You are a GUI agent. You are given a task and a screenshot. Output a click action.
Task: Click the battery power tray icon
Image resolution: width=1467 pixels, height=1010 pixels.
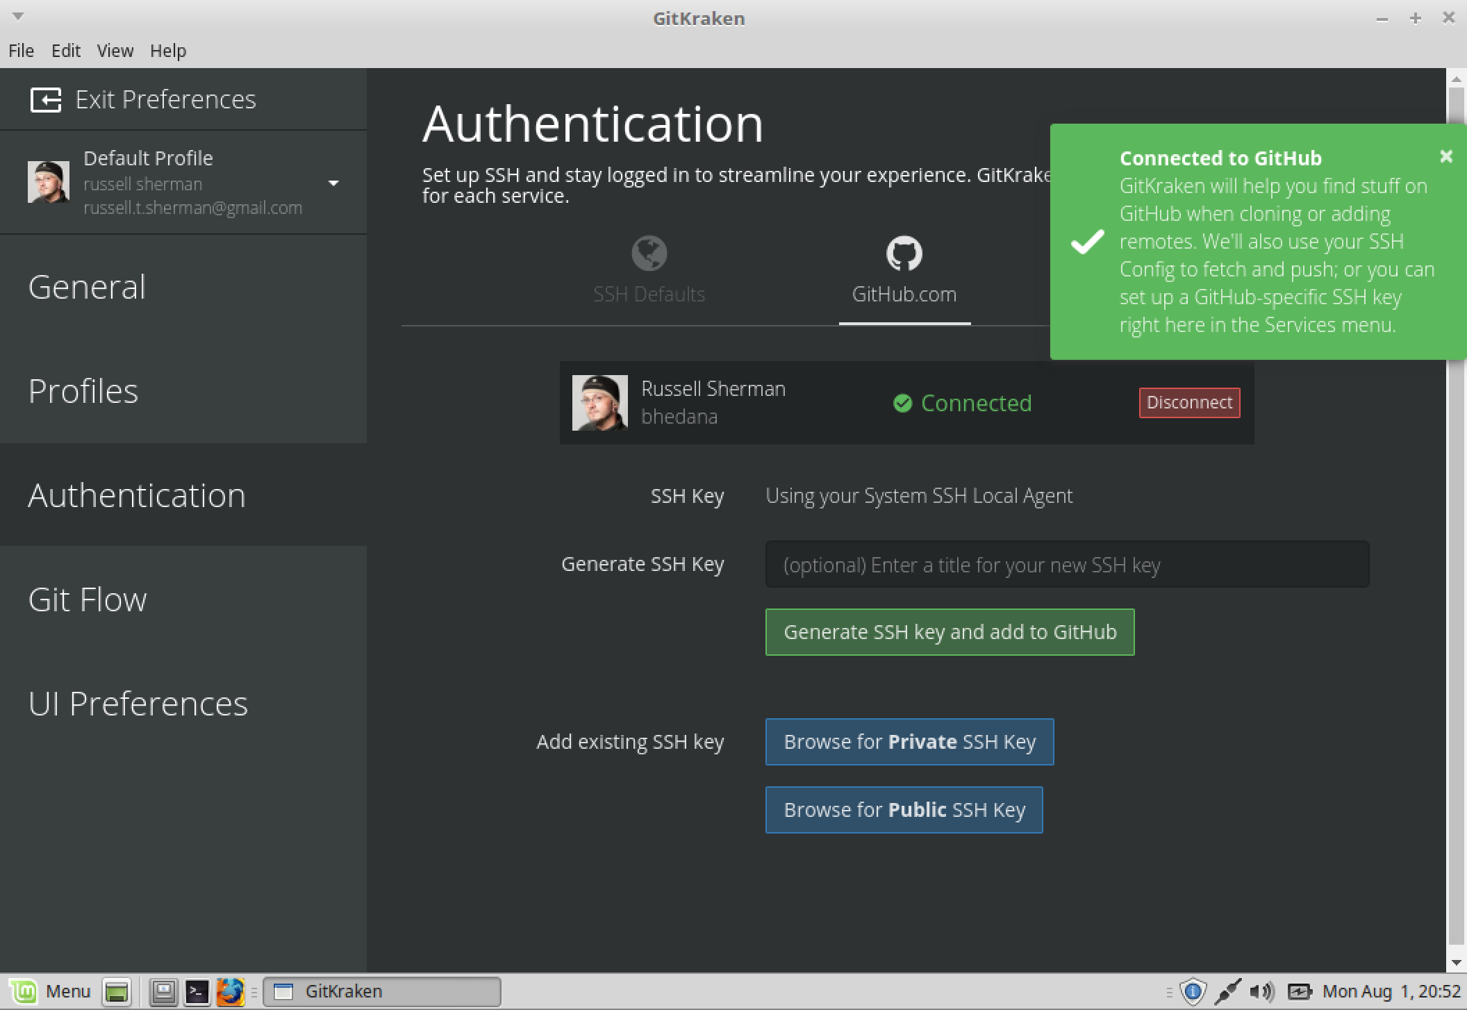click(1298, 991)
